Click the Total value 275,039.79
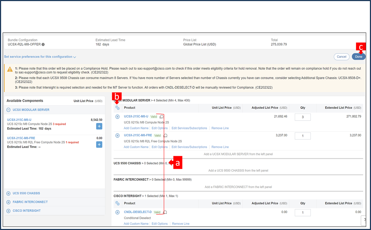Image resolution: width=371 pixels, height=230 pixels. [x=279, y=44]
